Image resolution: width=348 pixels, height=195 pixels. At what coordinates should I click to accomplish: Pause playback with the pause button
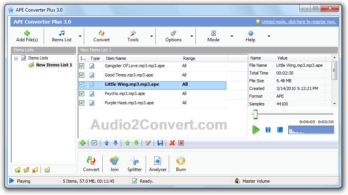[x=268, y=130]
